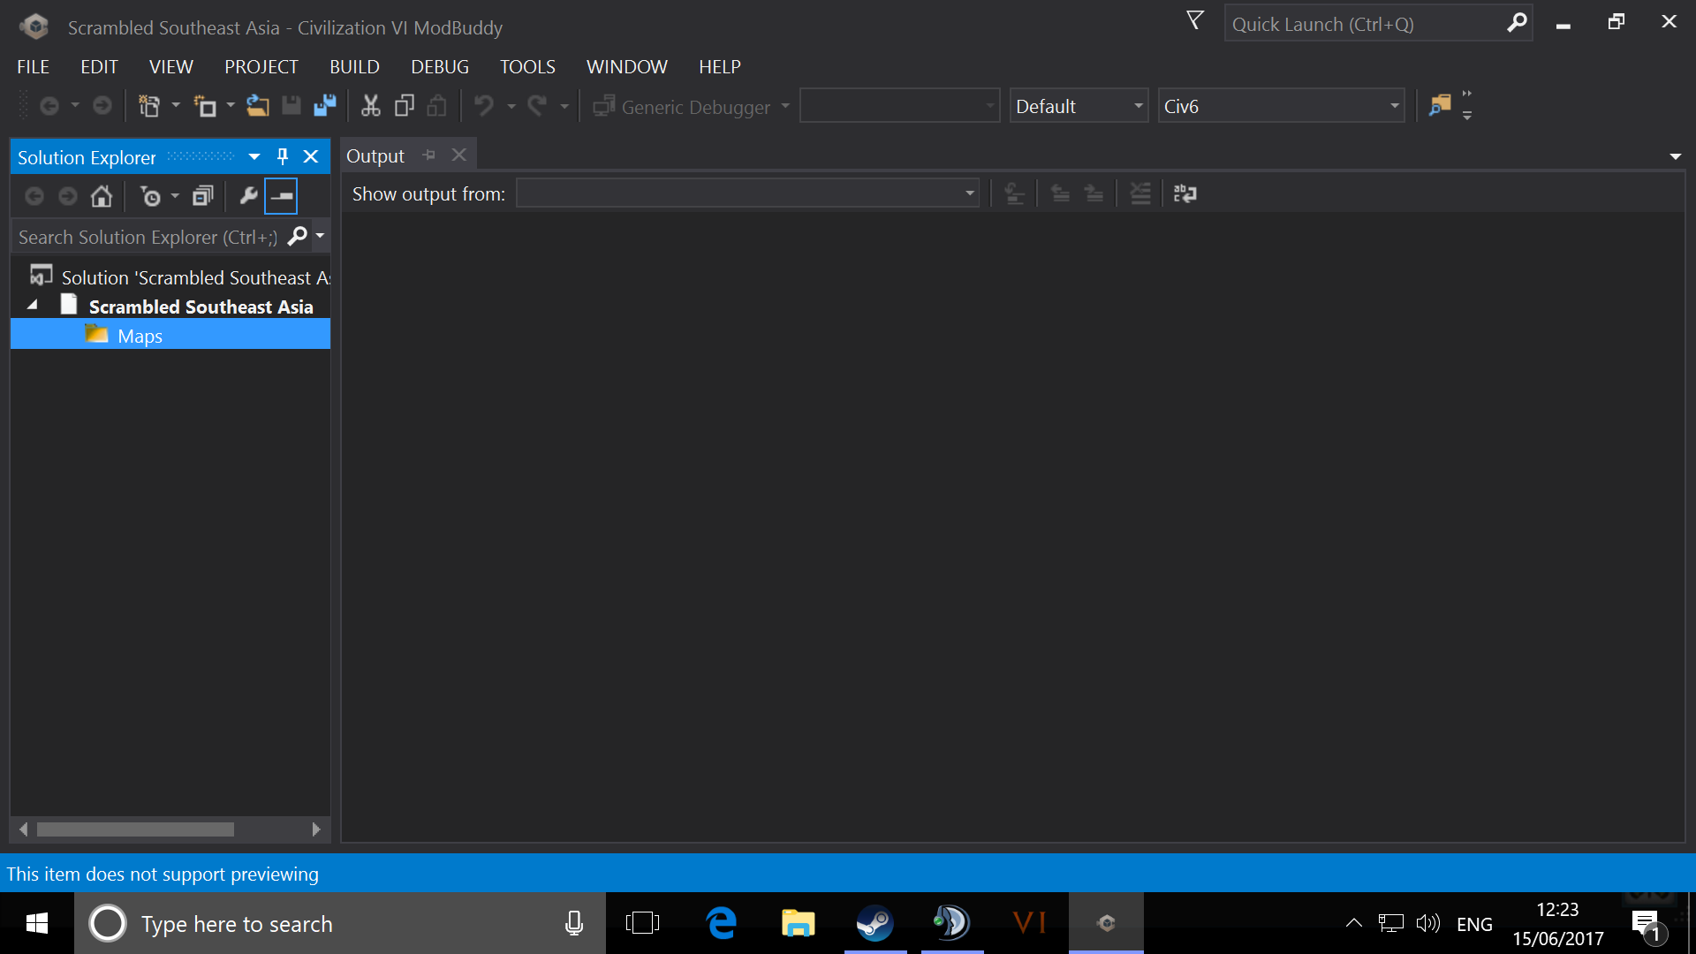Viewport: 1696px width, 954px height.
Task: Collapse the Scrambled Southeast Asia project node
Action: coord(33,306)
